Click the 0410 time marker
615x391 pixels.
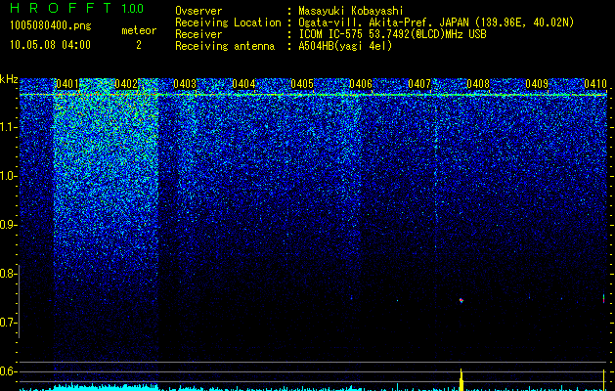[x=595, y=84]
